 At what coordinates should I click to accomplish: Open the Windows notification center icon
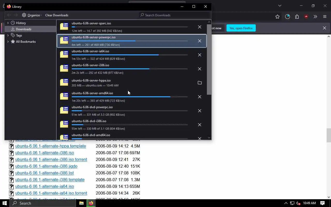coord(322,203)
